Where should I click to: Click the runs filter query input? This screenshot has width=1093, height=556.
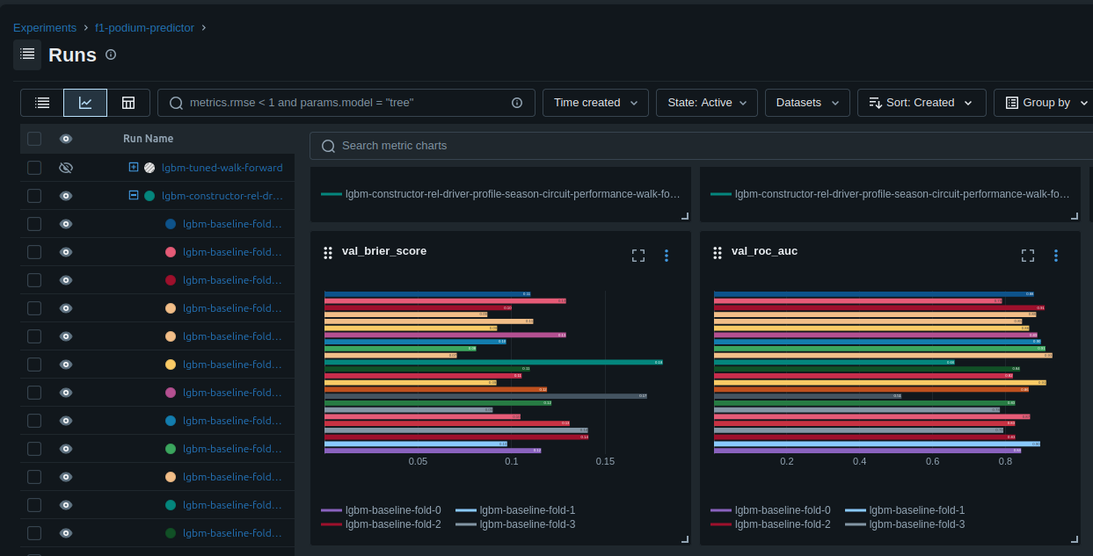[x=346, y=103]
